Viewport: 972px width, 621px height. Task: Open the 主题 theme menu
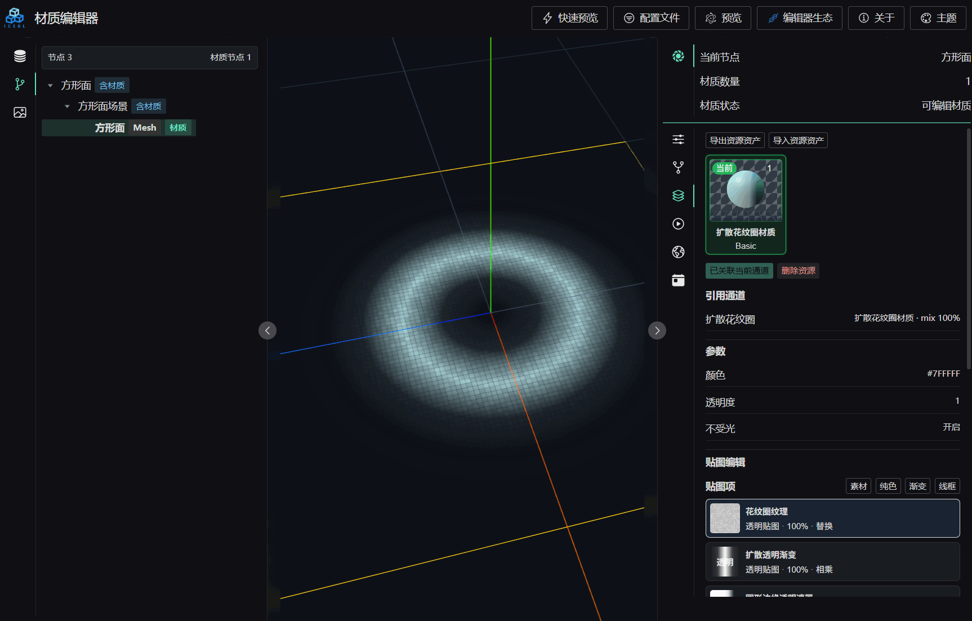[x=938, y=18]
